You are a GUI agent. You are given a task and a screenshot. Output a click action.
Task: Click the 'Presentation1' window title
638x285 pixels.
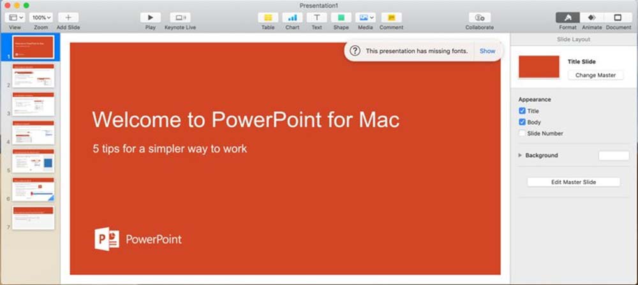(318, 5)
